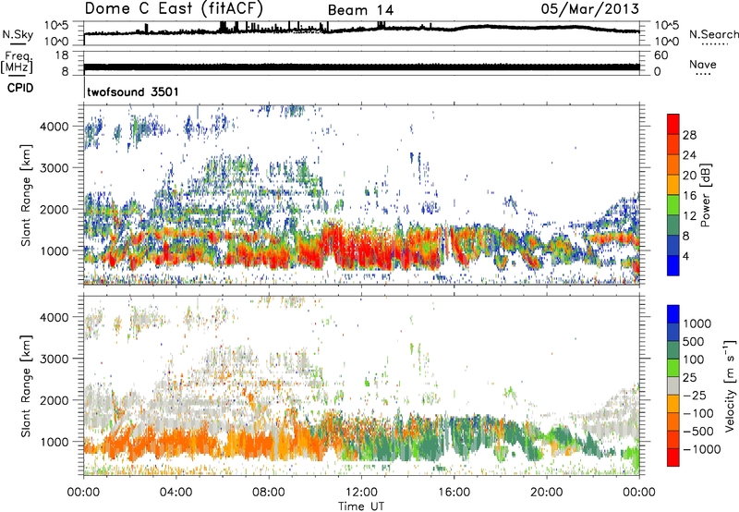
Task: Click the "1000" tick on Velocity colorbar
Action: 697,323
